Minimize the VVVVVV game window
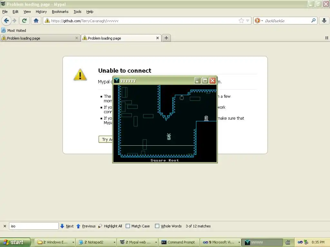The height and width of the screenshot is (247, 330). (198, 80)
